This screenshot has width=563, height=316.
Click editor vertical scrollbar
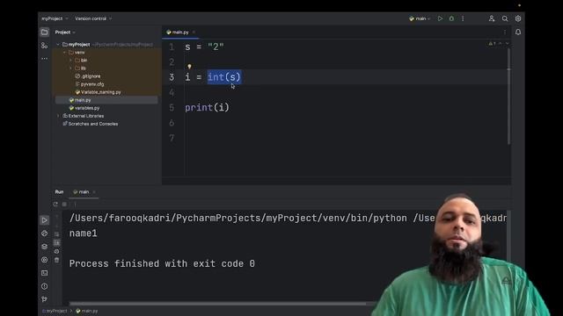tap(508, 96)
